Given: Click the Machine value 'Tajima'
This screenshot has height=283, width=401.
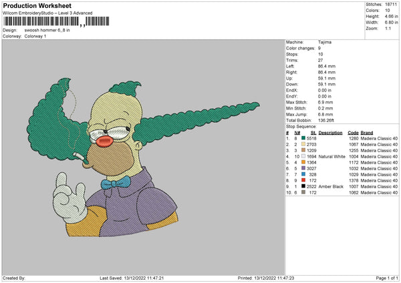Looking at the screenshot, I should [325, 42].
